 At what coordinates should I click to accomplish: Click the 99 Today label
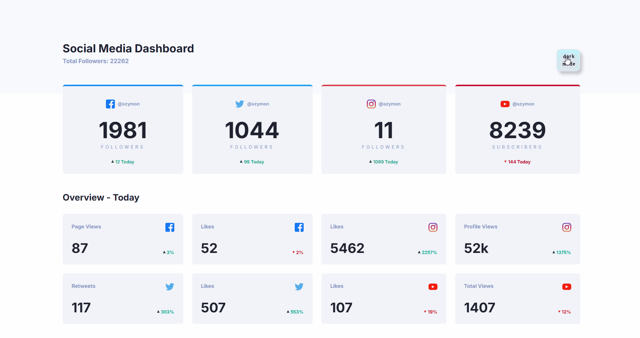coord(254,162)
